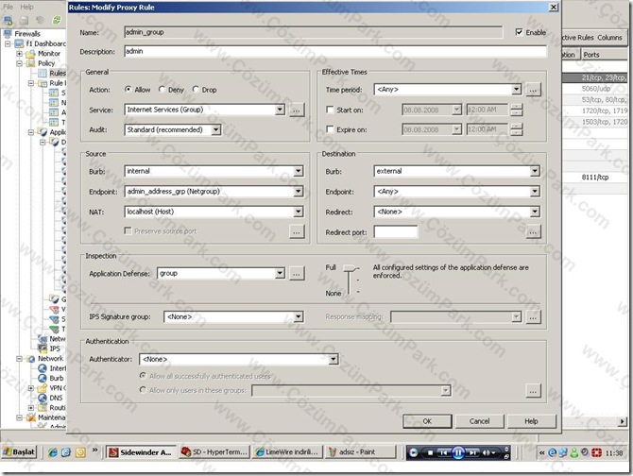Open the Source Burb dropdown
The image size is (633, 476).
(298, 171)
